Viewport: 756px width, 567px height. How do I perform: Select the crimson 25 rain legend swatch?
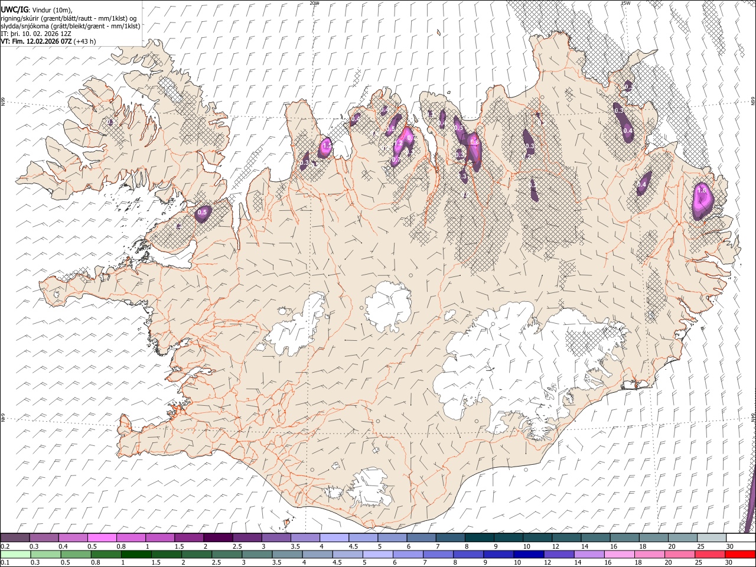pos(709,555)
